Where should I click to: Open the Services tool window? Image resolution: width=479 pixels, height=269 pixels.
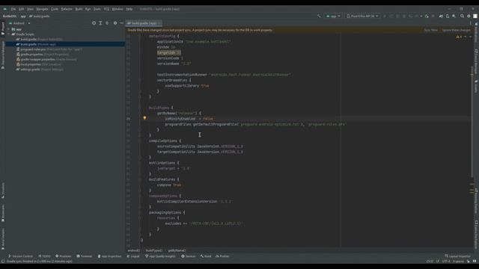coord(189,256)
